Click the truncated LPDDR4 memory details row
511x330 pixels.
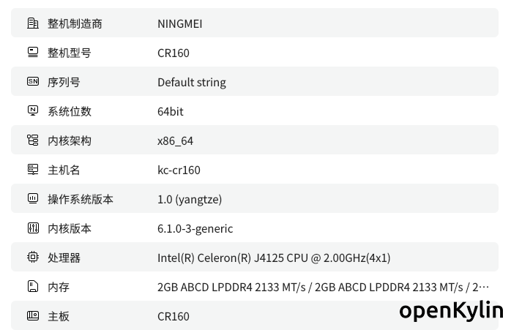[x=255, y=286]
